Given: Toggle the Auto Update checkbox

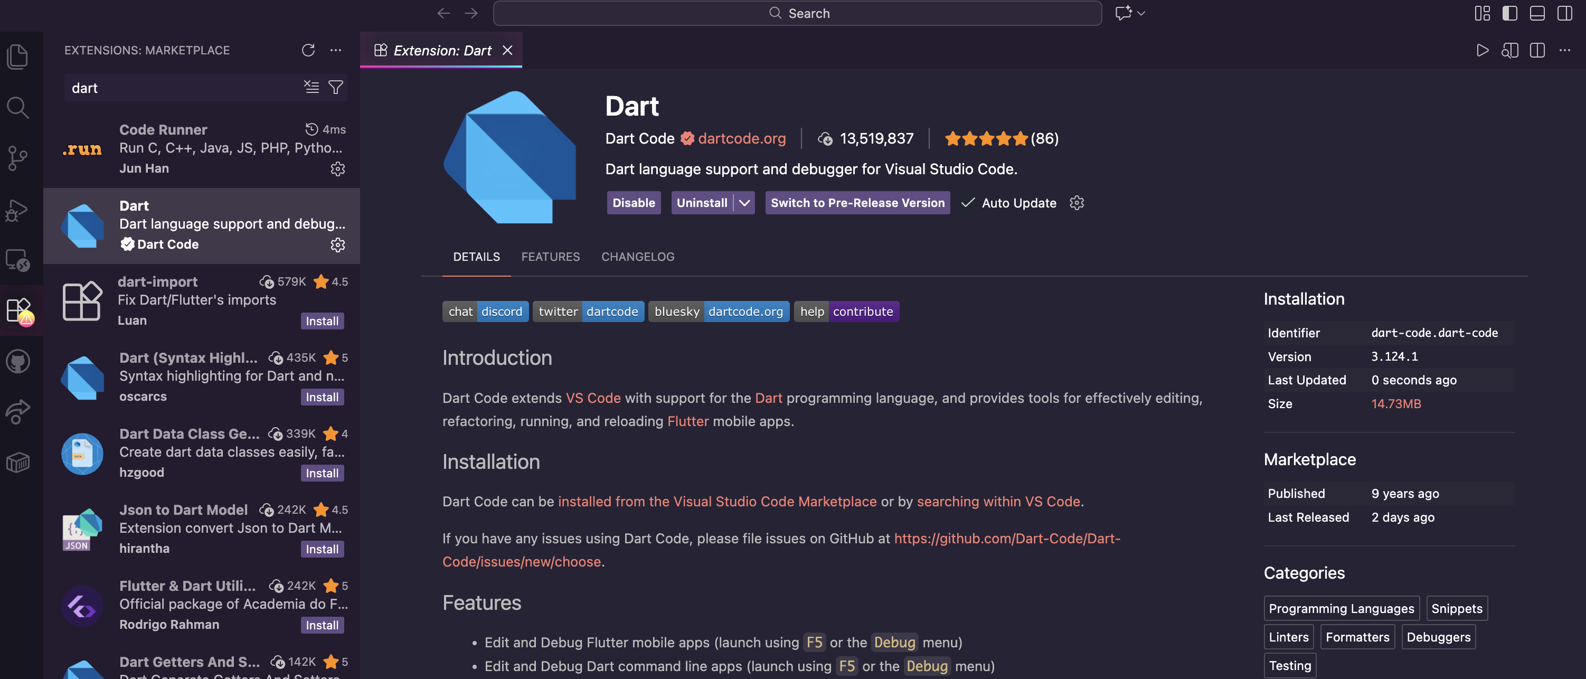Looking at the screenshot, I should click(x=968, y=203).
